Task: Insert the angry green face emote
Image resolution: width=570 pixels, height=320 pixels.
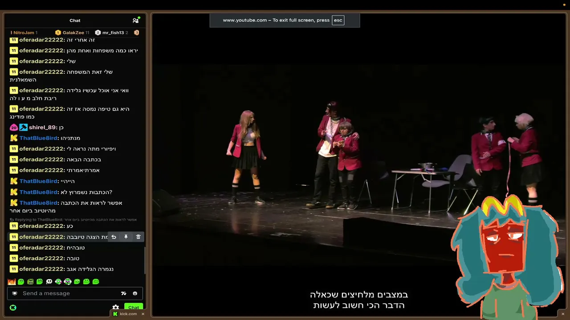Action: pyautogui.click(x=30, y=281)
